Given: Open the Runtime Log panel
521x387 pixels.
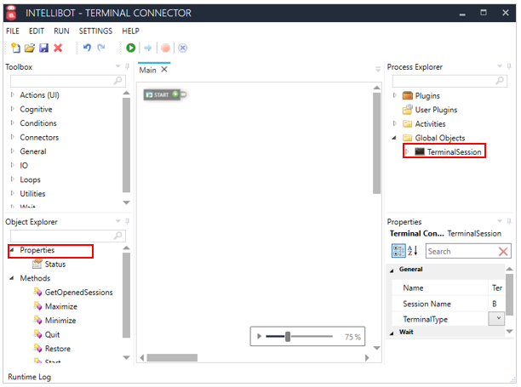Looking at the screenshot, I should point(29,377).
